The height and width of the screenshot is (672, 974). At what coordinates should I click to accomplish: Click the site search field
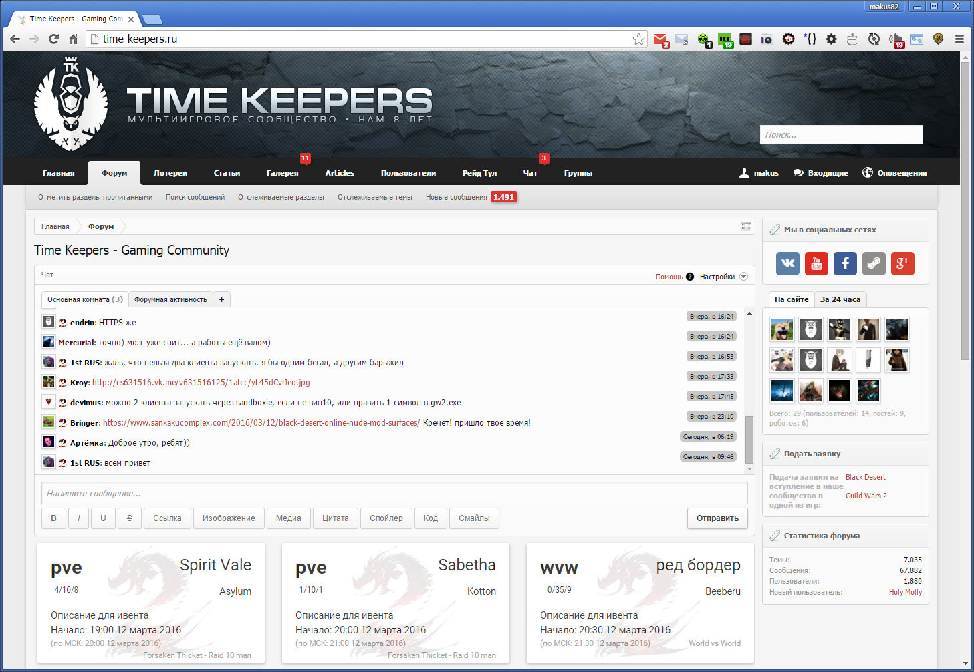click(x=841, y=134)
